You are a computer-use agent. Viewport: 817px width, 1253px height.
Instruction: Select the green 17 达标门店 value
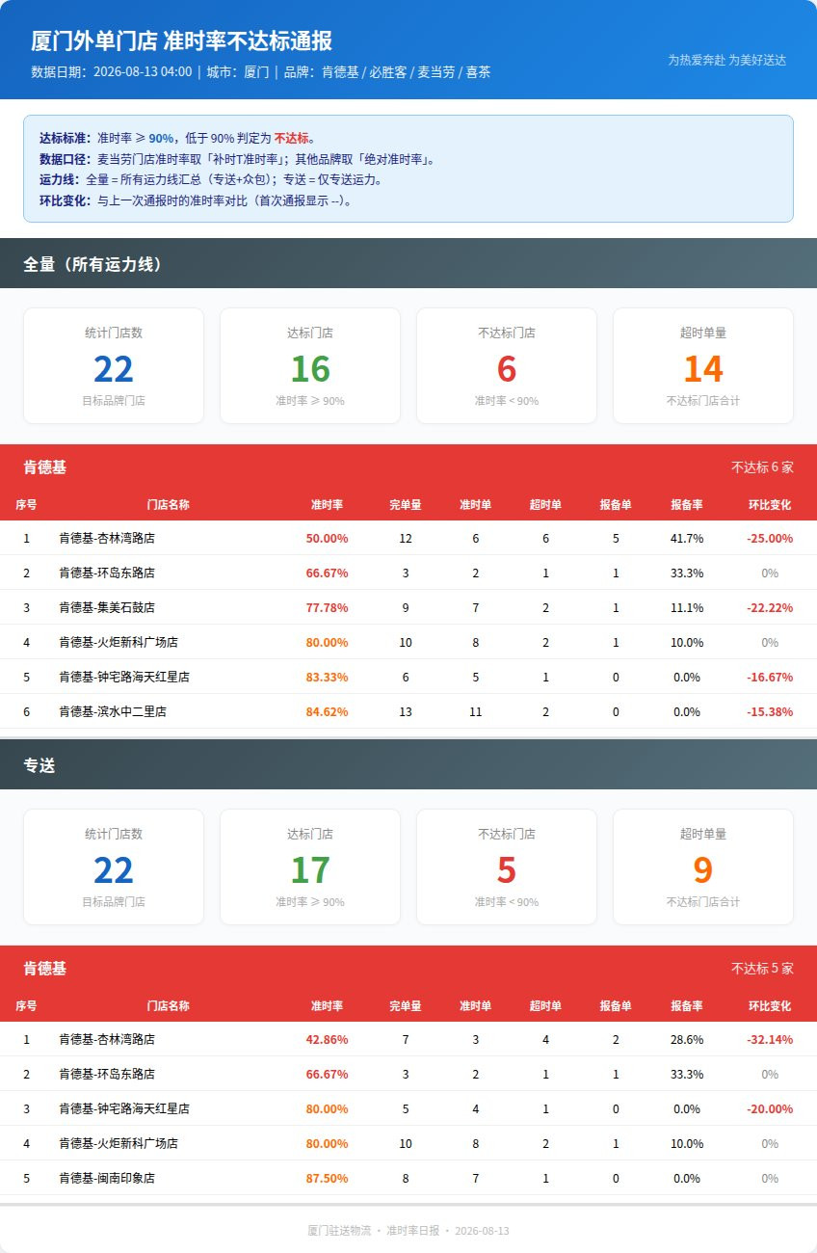(x=310, y=870)
